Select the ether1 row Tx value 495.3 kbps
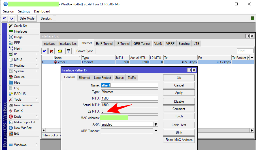The height and width of the screenshot is (150, 256). 189,62
